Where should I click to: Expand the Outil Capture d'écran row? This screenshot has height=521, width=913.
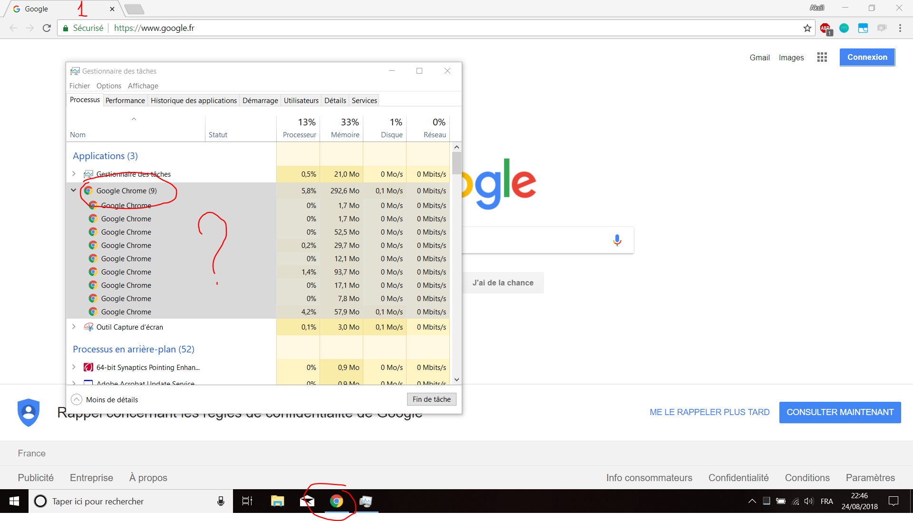(74, 327)
